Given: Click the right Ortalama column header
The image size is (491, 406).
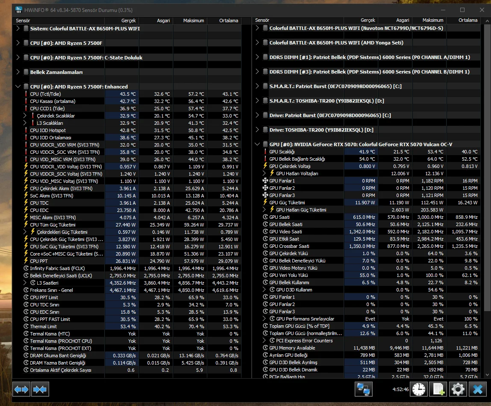Looking at the screenshot, I should tap(467, 20).
